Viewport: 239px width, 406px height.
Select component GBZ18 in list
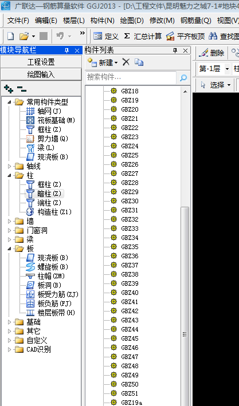tap(130, 91)
